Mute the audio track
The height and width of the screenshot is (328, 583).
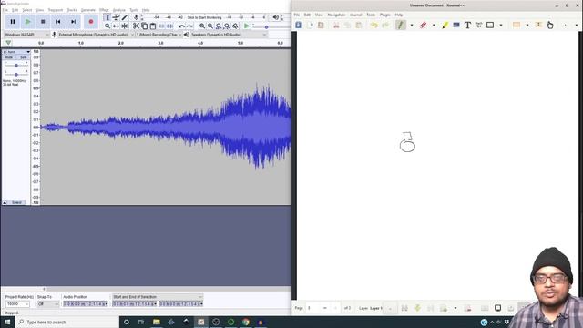click(x=9, y=57)
